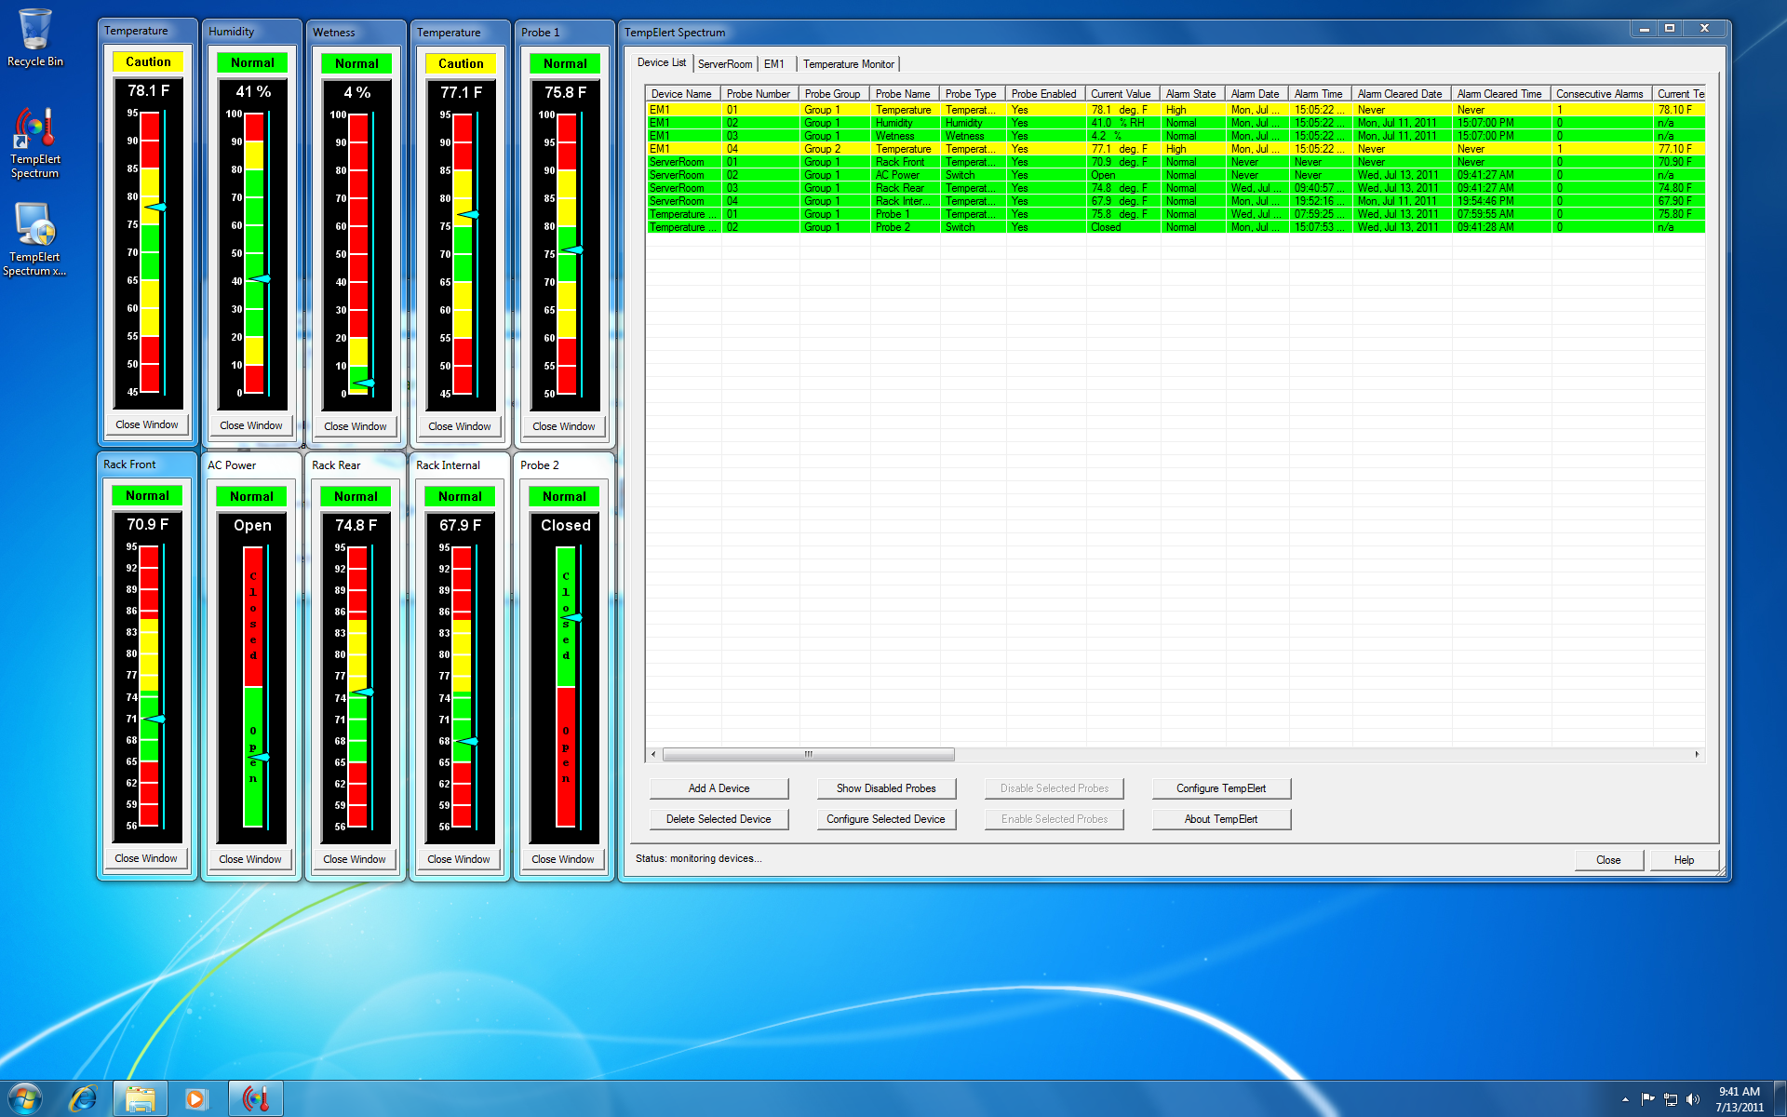Select the ServerRoom AC Power row
1787x1117 pixels.
1176,175
